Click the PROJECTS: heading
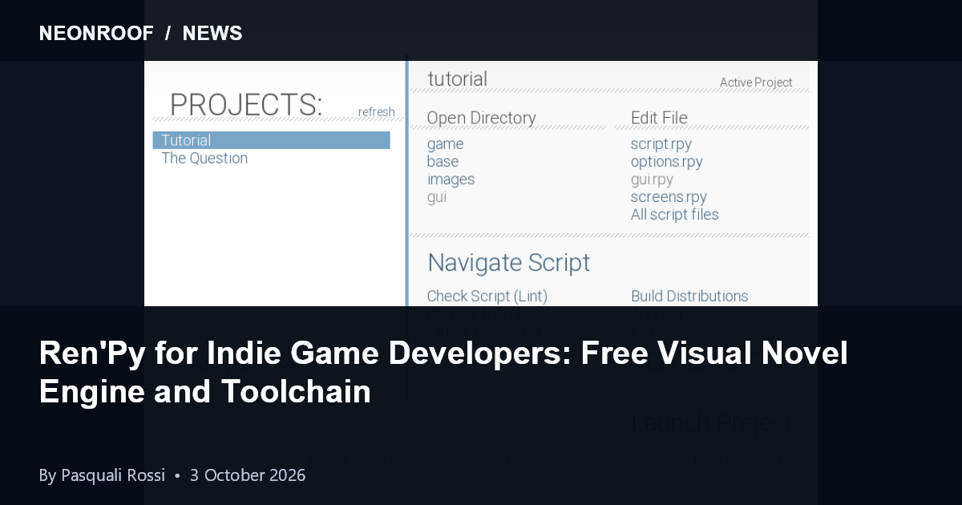This screenshot has width=962, height=505. (x=246, y=105)
